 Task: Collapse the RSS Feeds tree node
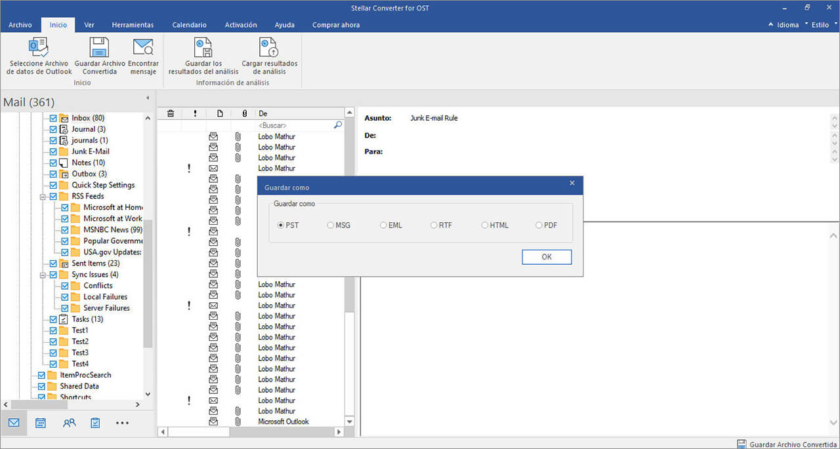[43, 196]
